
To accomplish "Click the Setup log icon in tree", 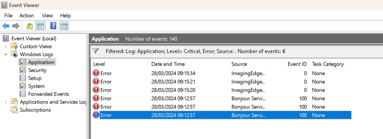I will tap(23, 78).
